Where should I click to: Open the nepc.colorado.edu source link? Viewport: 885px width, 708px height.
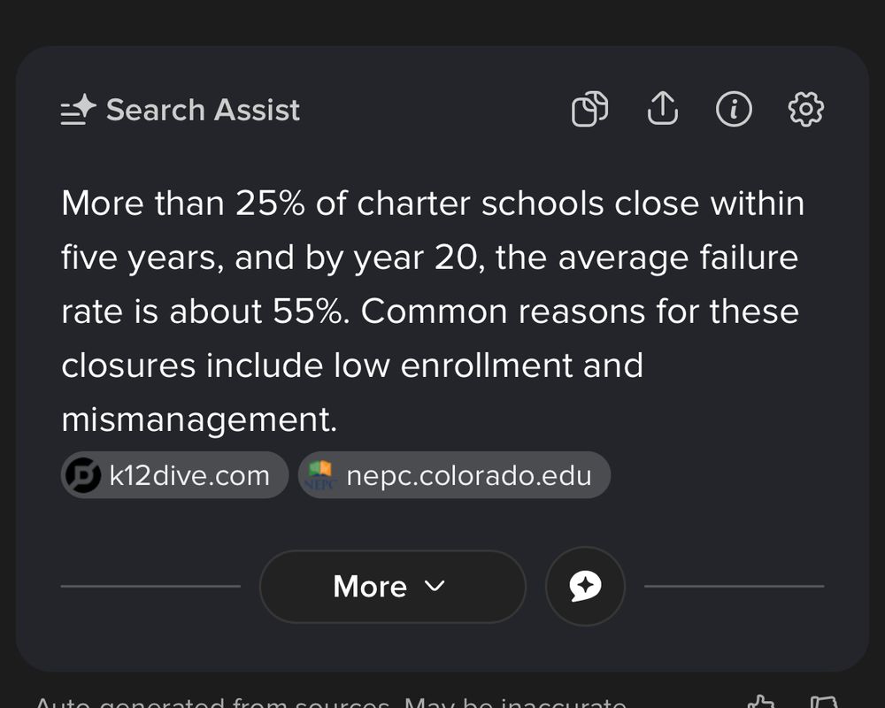(x=454, y=475)
